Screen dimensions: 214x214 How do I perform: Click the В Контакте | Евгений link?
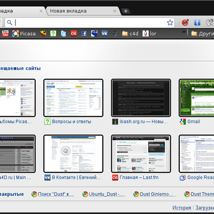click(77, 178)
